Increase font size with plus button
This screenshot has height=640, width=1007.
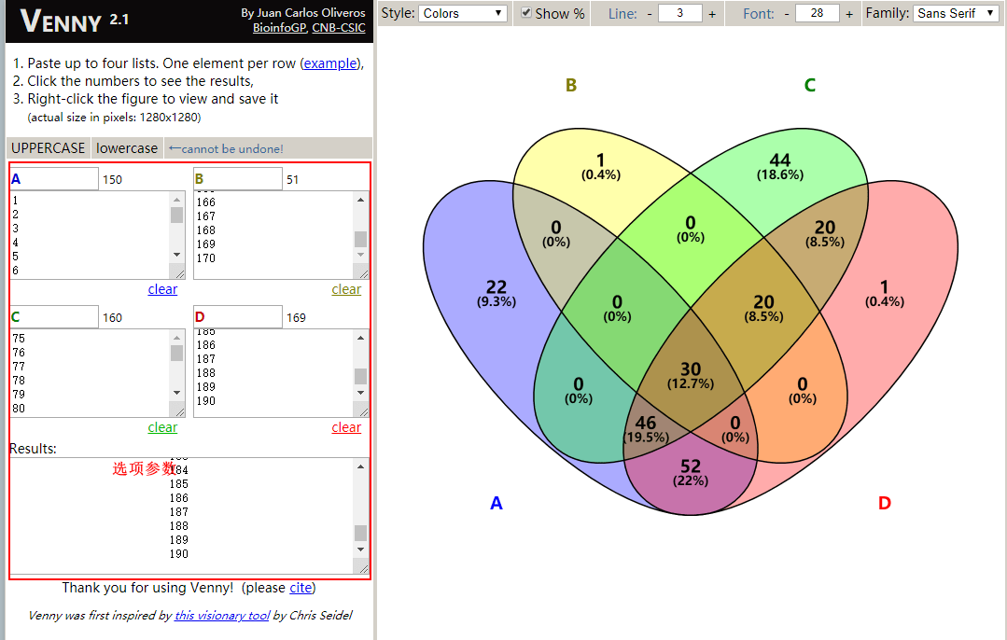click(x=848, y=14)
